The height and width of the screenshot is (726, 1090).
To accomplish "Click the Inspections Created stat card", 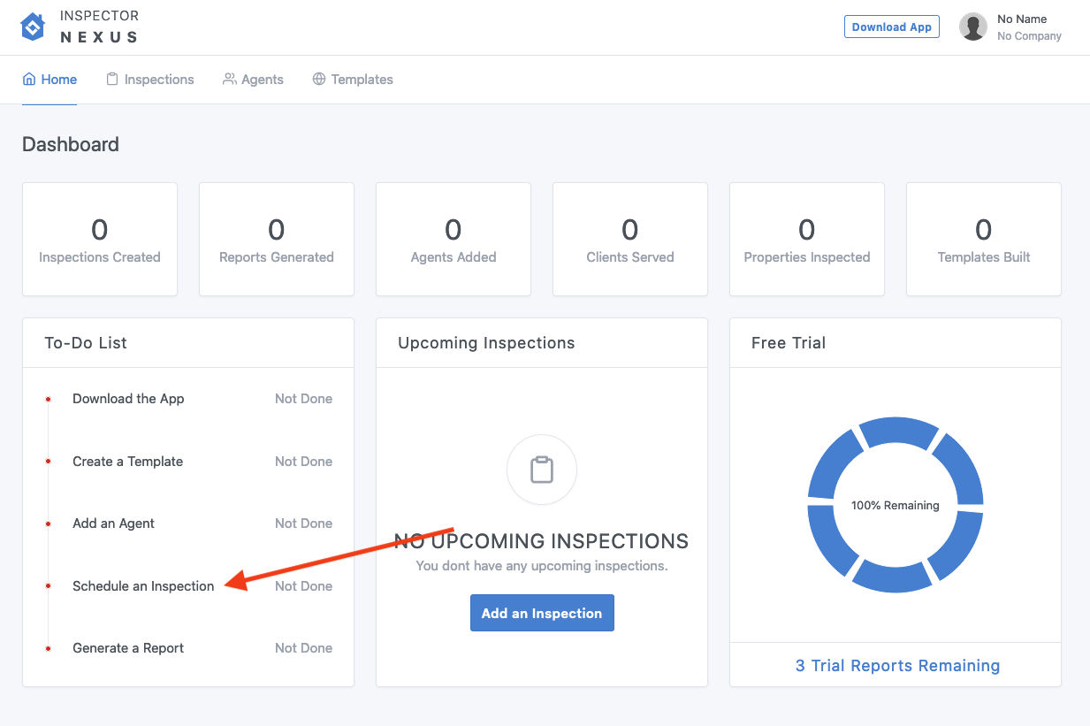I will pos(100,240).
